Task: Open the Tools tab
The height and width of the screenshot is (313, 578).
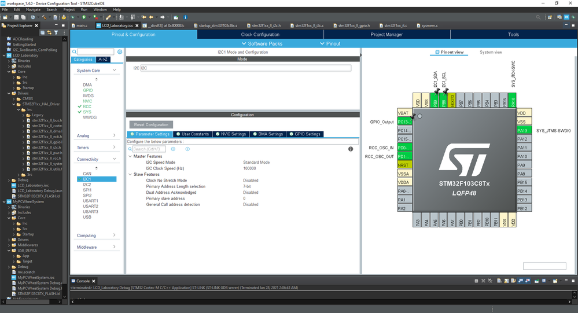Action: (513, 34)
